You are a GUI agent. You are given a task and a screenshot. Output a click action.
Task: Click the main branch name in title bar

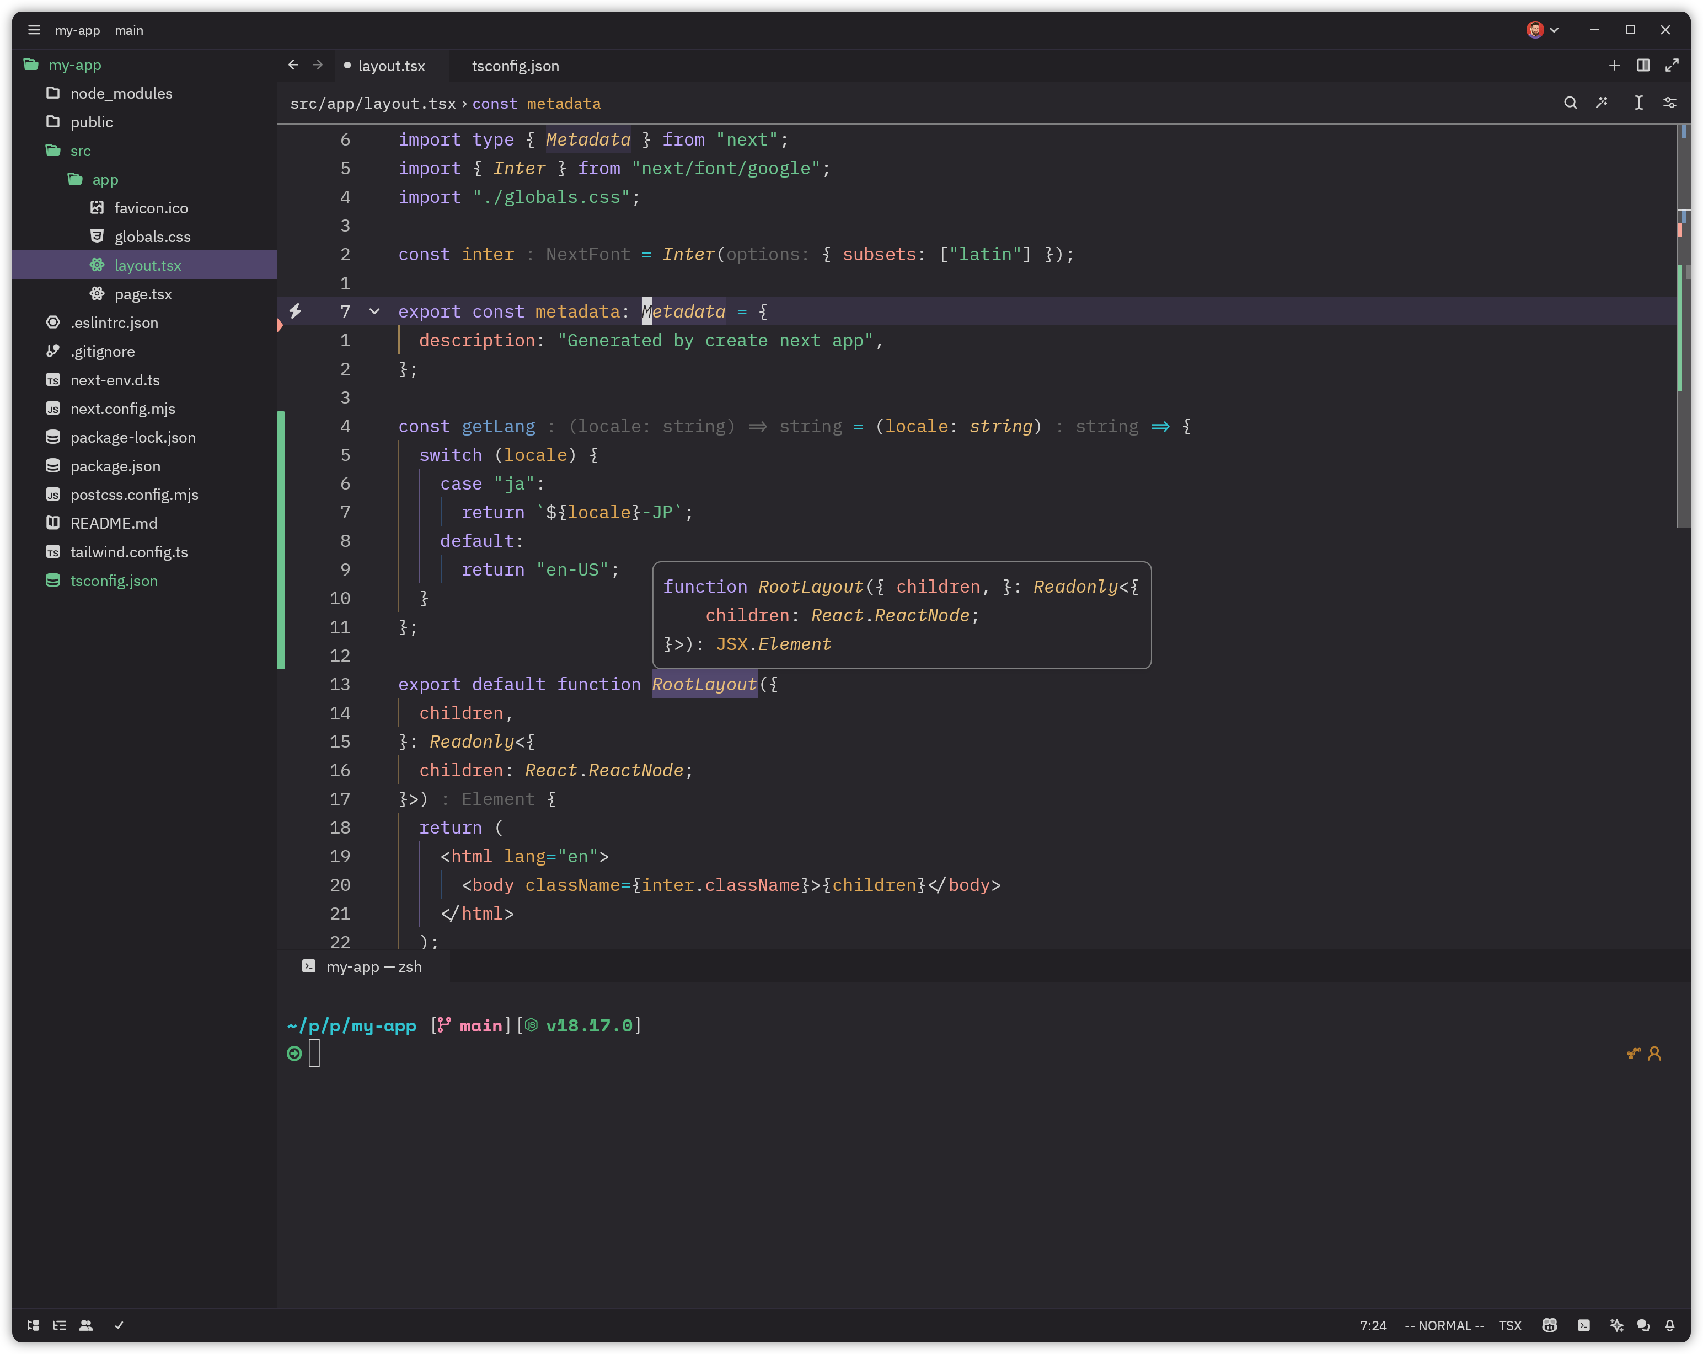(x=128, y=30)
